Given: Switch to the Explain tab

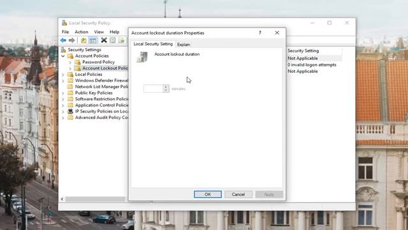Looking at the screenshot, I should 184,45.
